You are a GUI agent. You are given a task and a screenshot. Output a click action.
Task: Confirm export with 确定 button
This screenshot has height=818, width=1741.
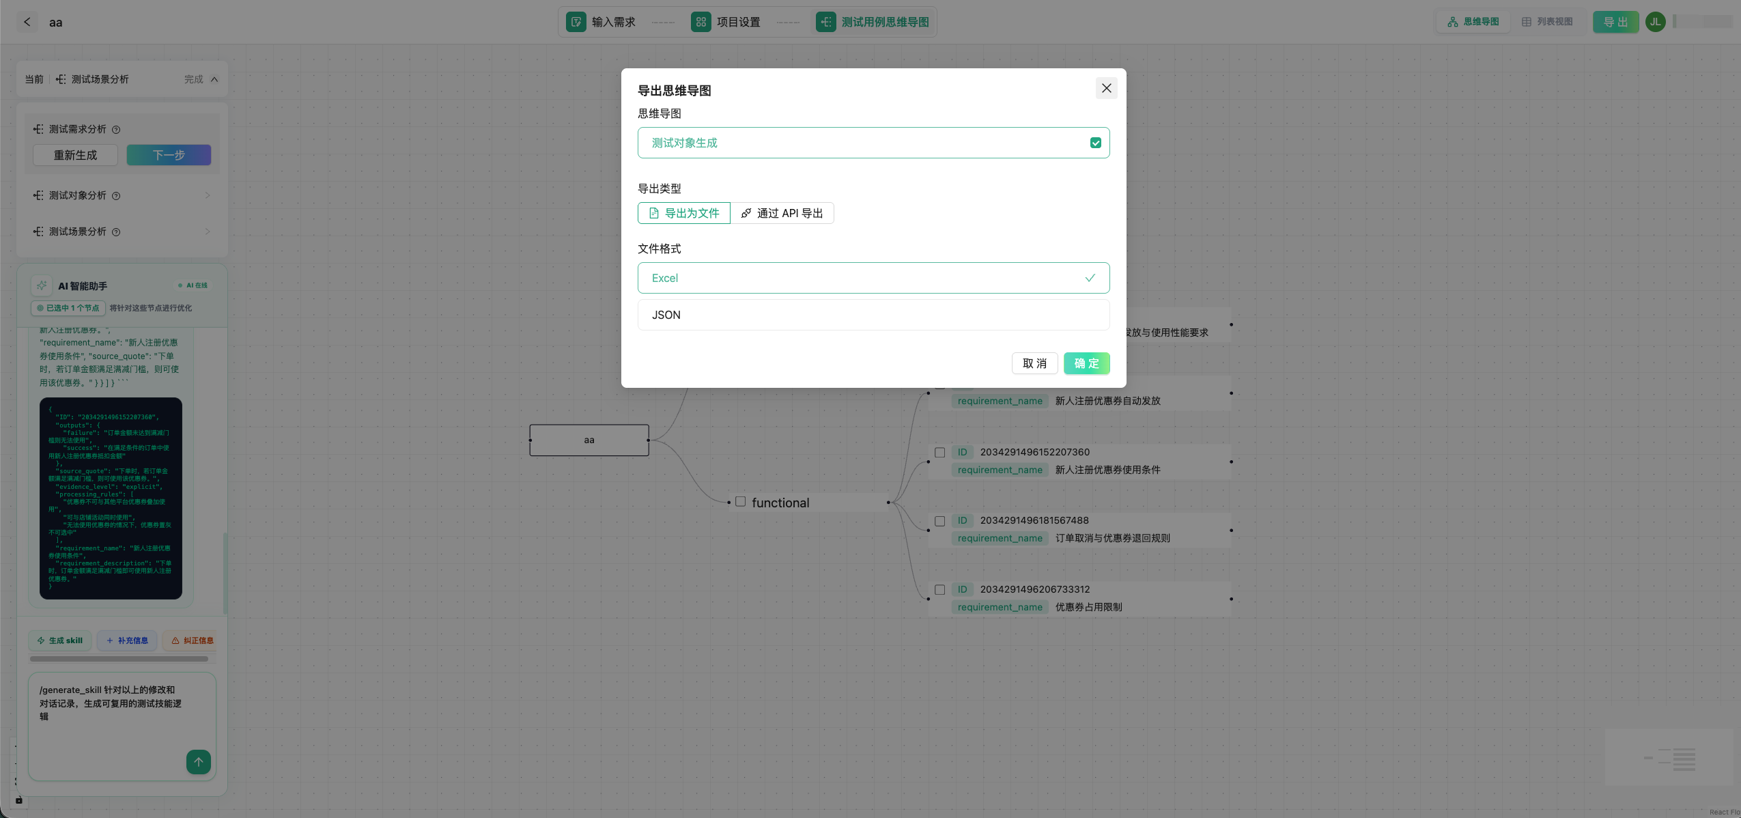pos(1086,363)
